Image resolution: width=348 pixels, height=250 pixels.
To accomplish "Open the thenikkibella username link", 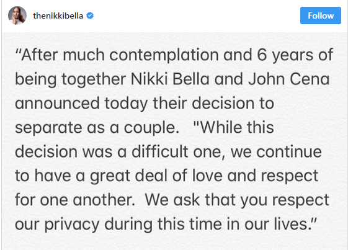I will coord(58,16).
